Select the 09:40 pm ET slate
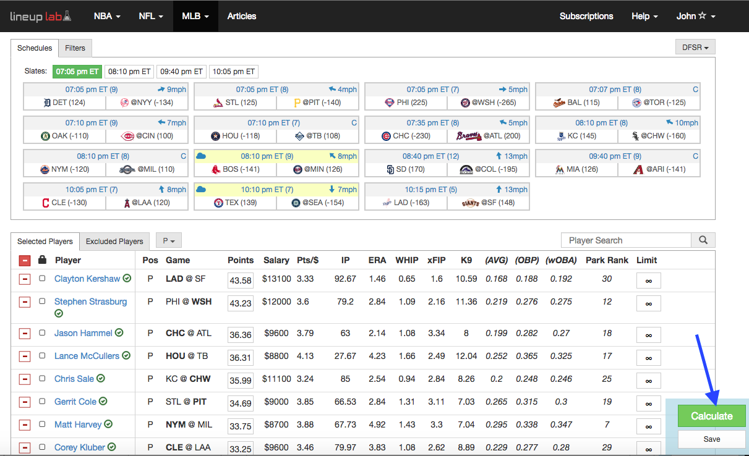749x456 pixels. 181,72
